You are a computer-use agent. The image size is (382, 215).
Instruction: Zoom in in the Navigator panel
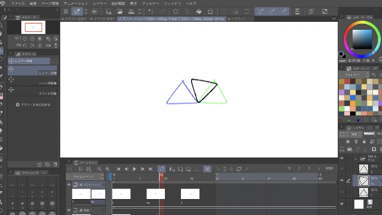click(x=32, y=39)
